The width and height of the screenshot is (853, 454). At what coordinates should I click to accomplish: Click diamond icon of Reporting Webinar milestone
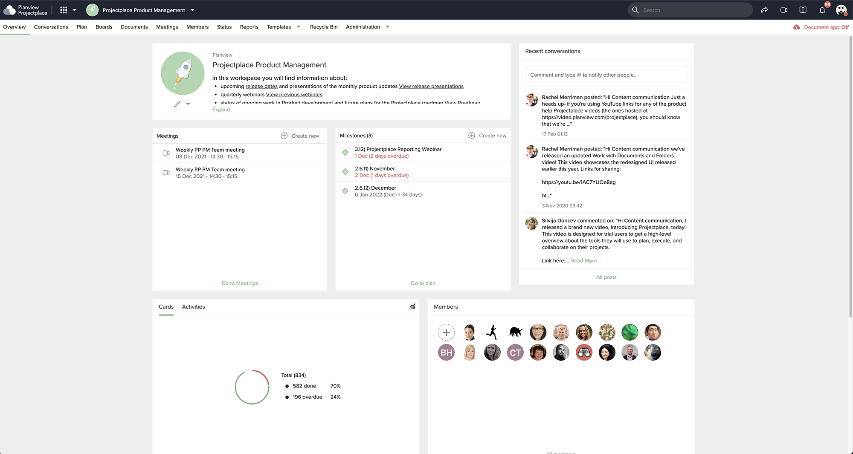pyautogui.click(x=345, y=152)
